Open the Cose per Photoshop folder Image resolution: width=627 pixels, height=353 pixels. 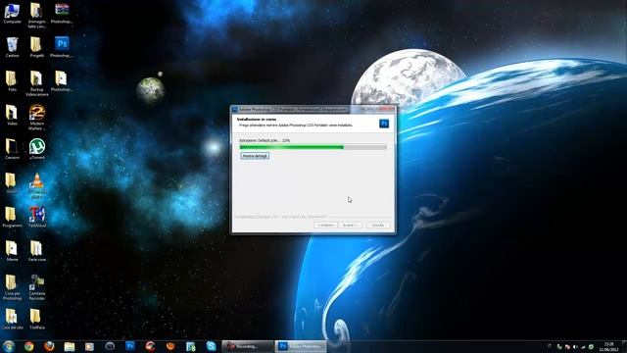(12, 287)
